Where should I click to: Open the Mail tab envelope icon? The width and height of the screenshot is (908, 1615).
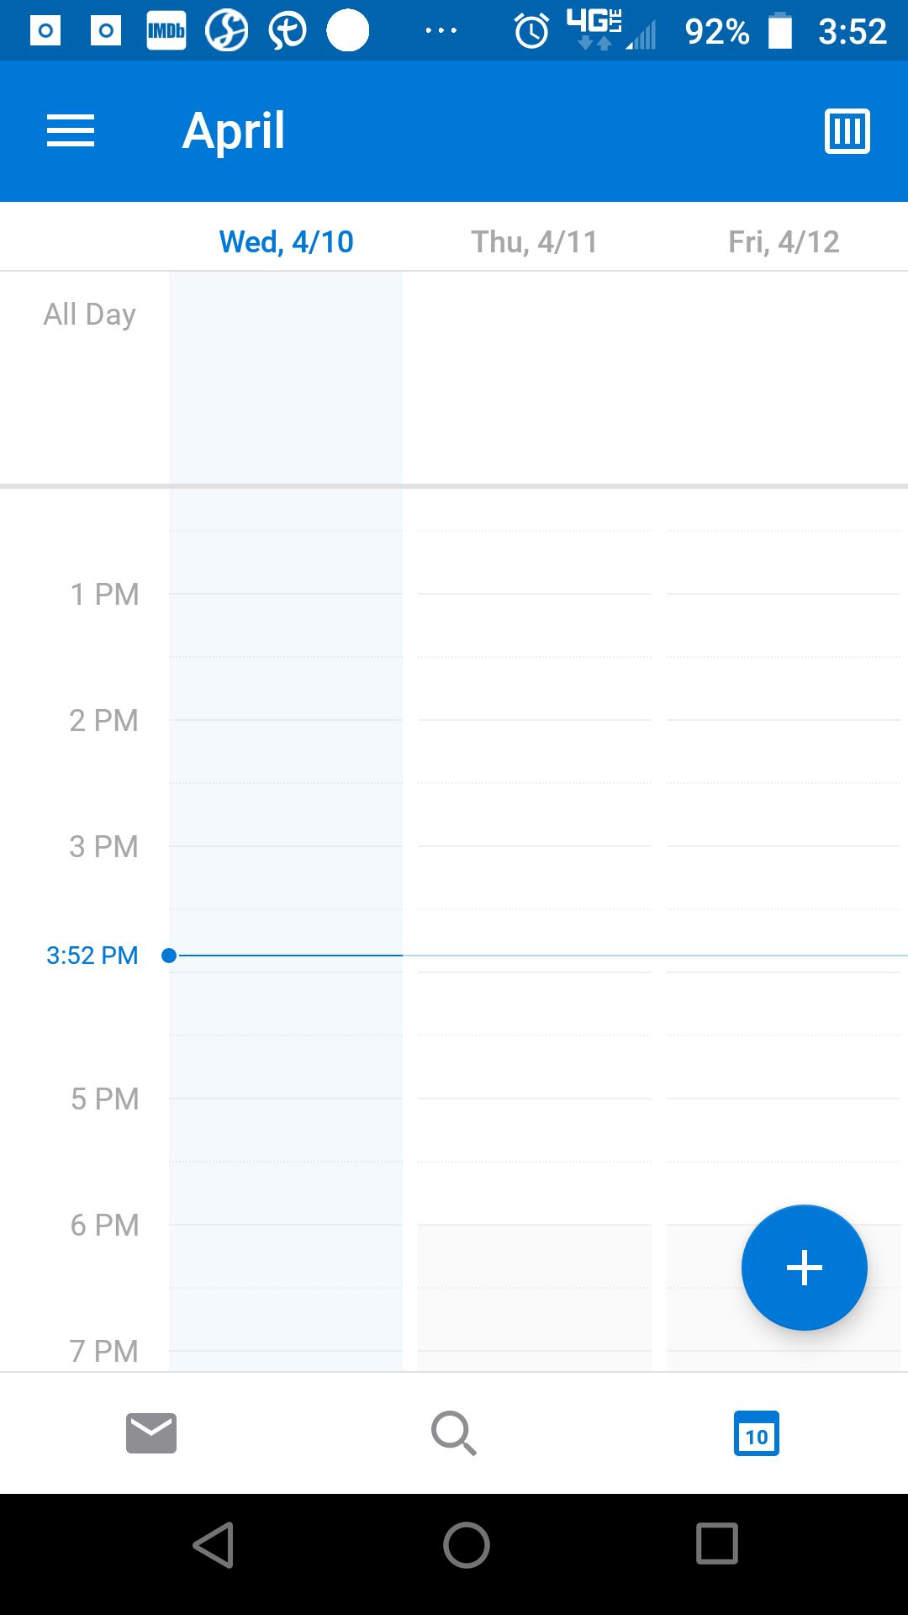point(151,1433)
